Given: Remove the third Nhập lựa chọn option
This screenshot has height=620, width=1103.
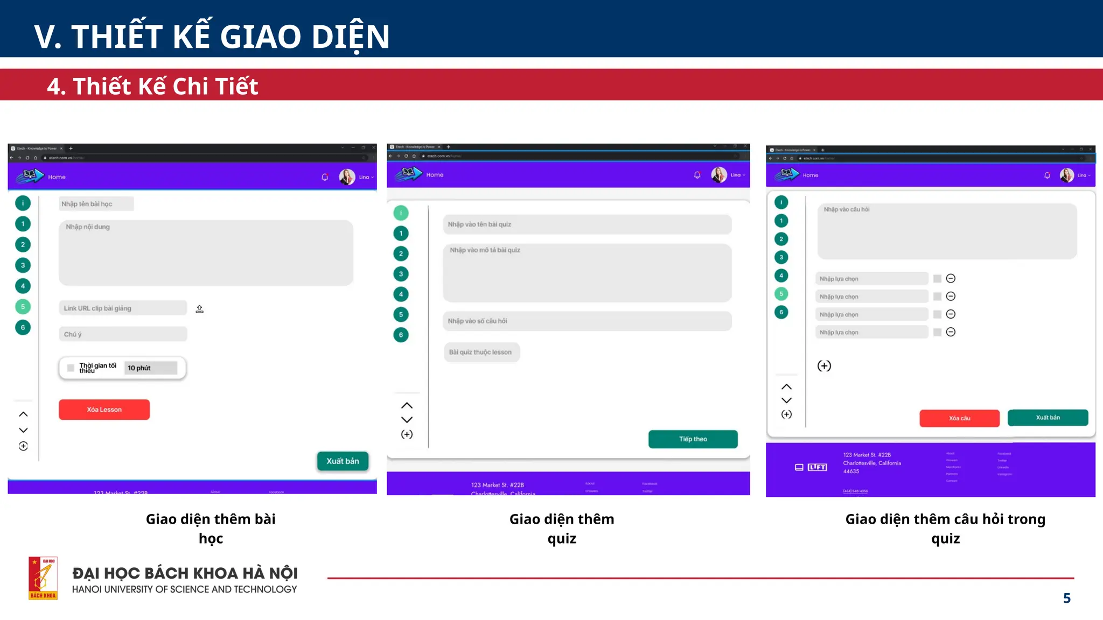Looking at the screenshot, I should tap(951, 314).
